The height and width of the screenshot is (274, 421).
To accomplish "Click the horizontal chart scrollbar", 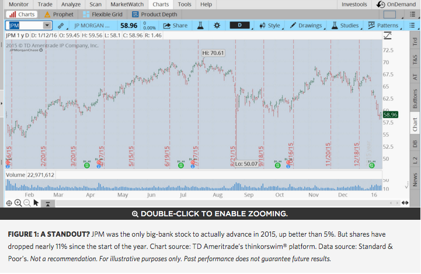I will (x=222, y=203).
